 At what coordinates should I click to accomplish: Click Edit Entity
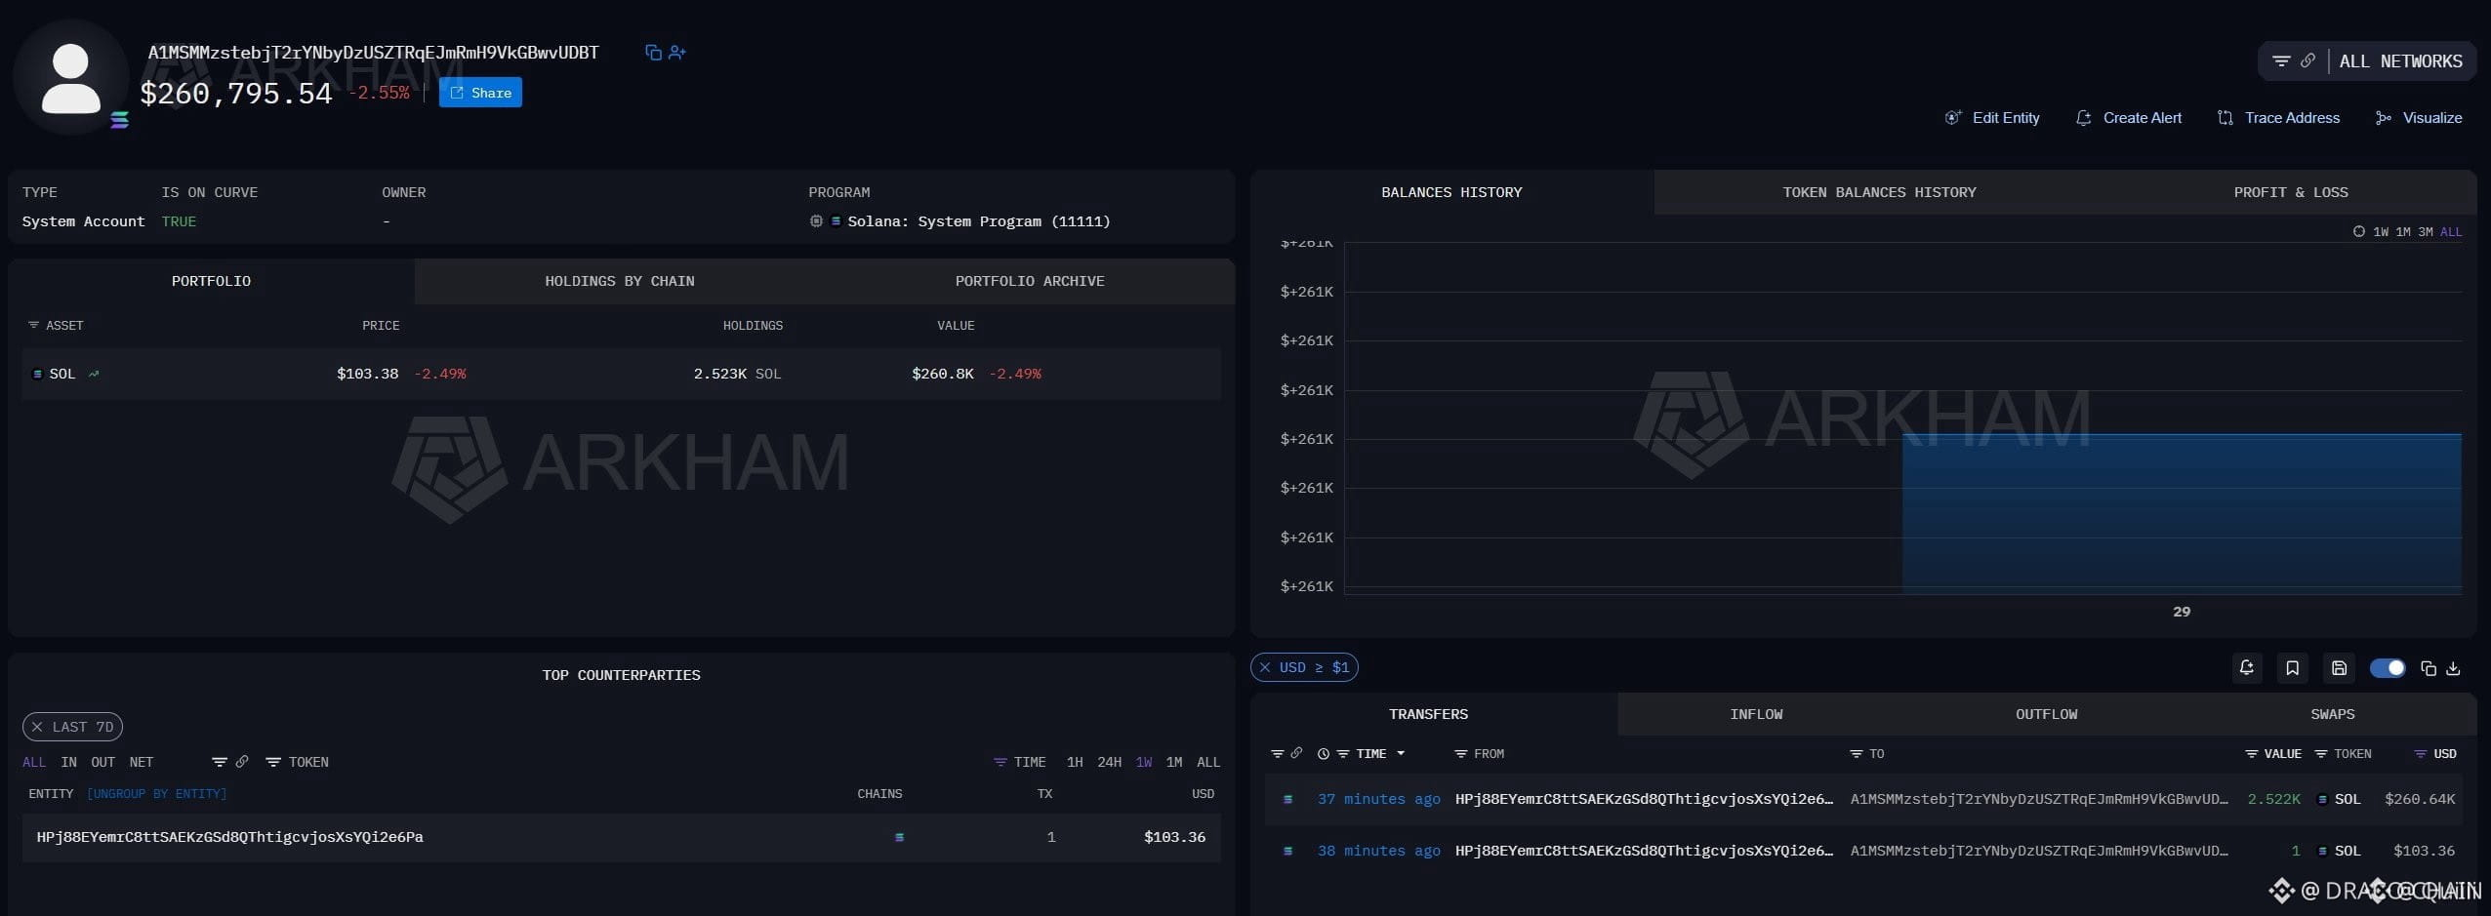click(x=1992, y=118)
